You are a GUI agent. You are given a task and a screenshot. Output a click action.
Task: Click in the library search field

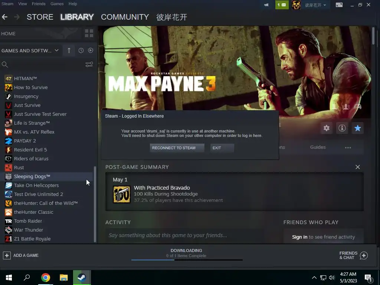pos(46,65)
